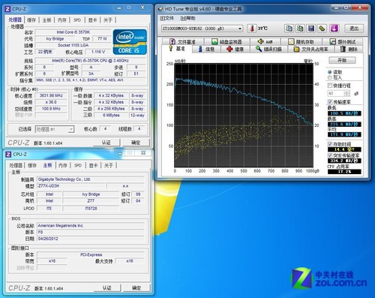Toggle the 存取时间 access time checkbox
This screenshot has width=375, height=298.
tap(330, 144)
